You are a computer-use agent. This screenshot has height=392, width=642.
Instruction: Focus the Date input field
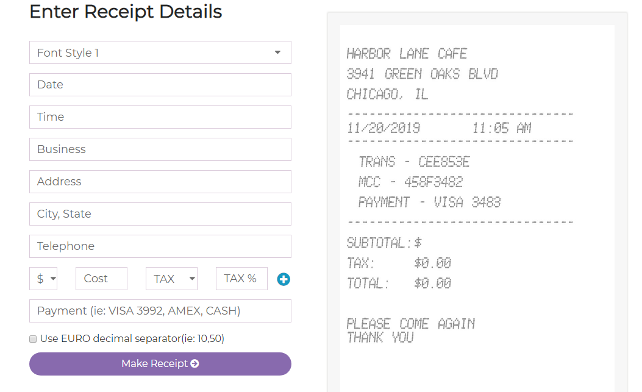(160, 85)
